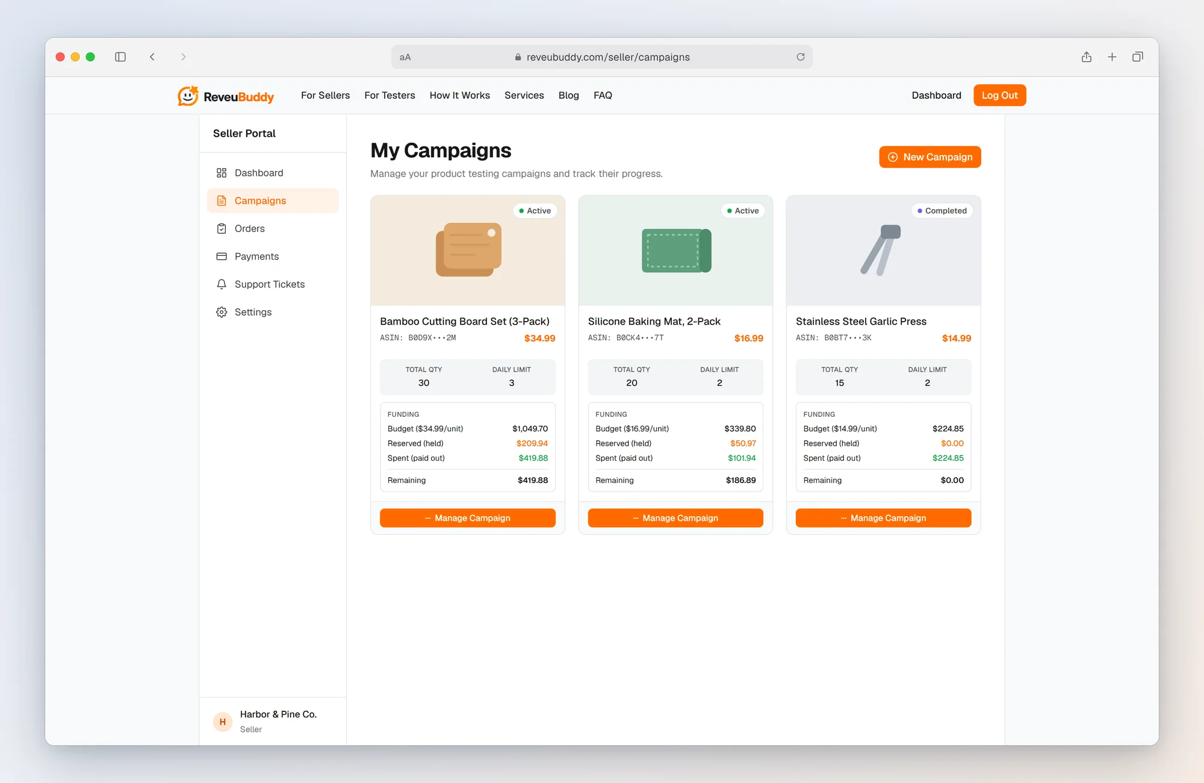
Task: Click the Bamboo Cutting Board product image
Action: click(468, 250)
